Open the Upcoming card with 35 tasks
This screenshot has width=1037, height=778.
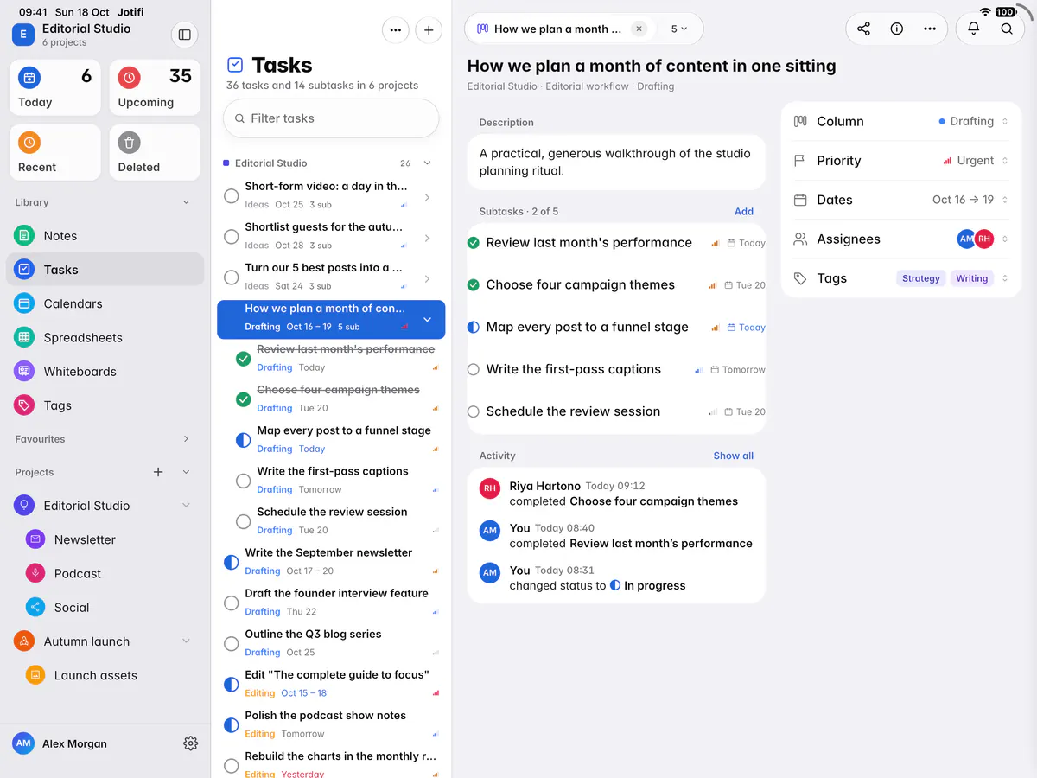155,87
